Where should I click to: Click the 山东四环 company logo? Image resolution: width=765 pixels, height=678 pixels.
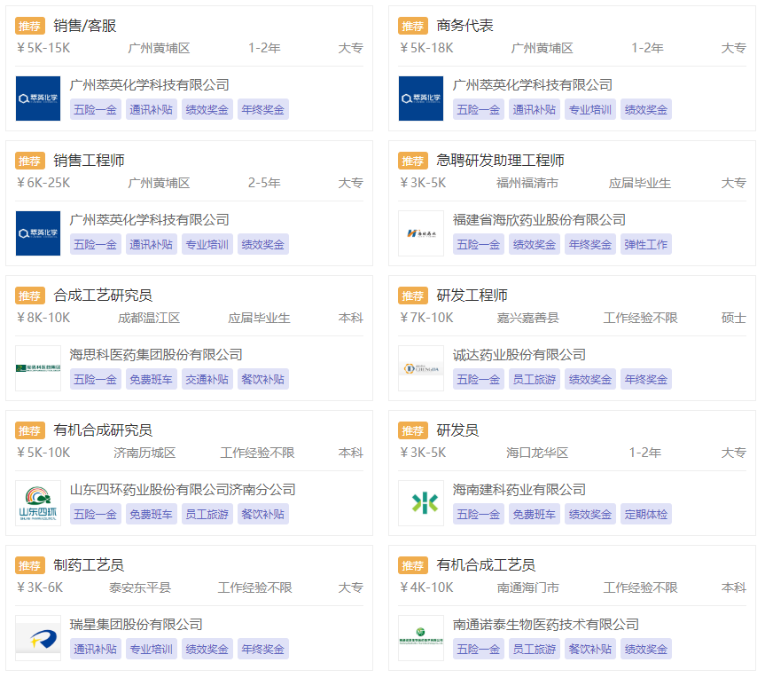coord(38,503)
